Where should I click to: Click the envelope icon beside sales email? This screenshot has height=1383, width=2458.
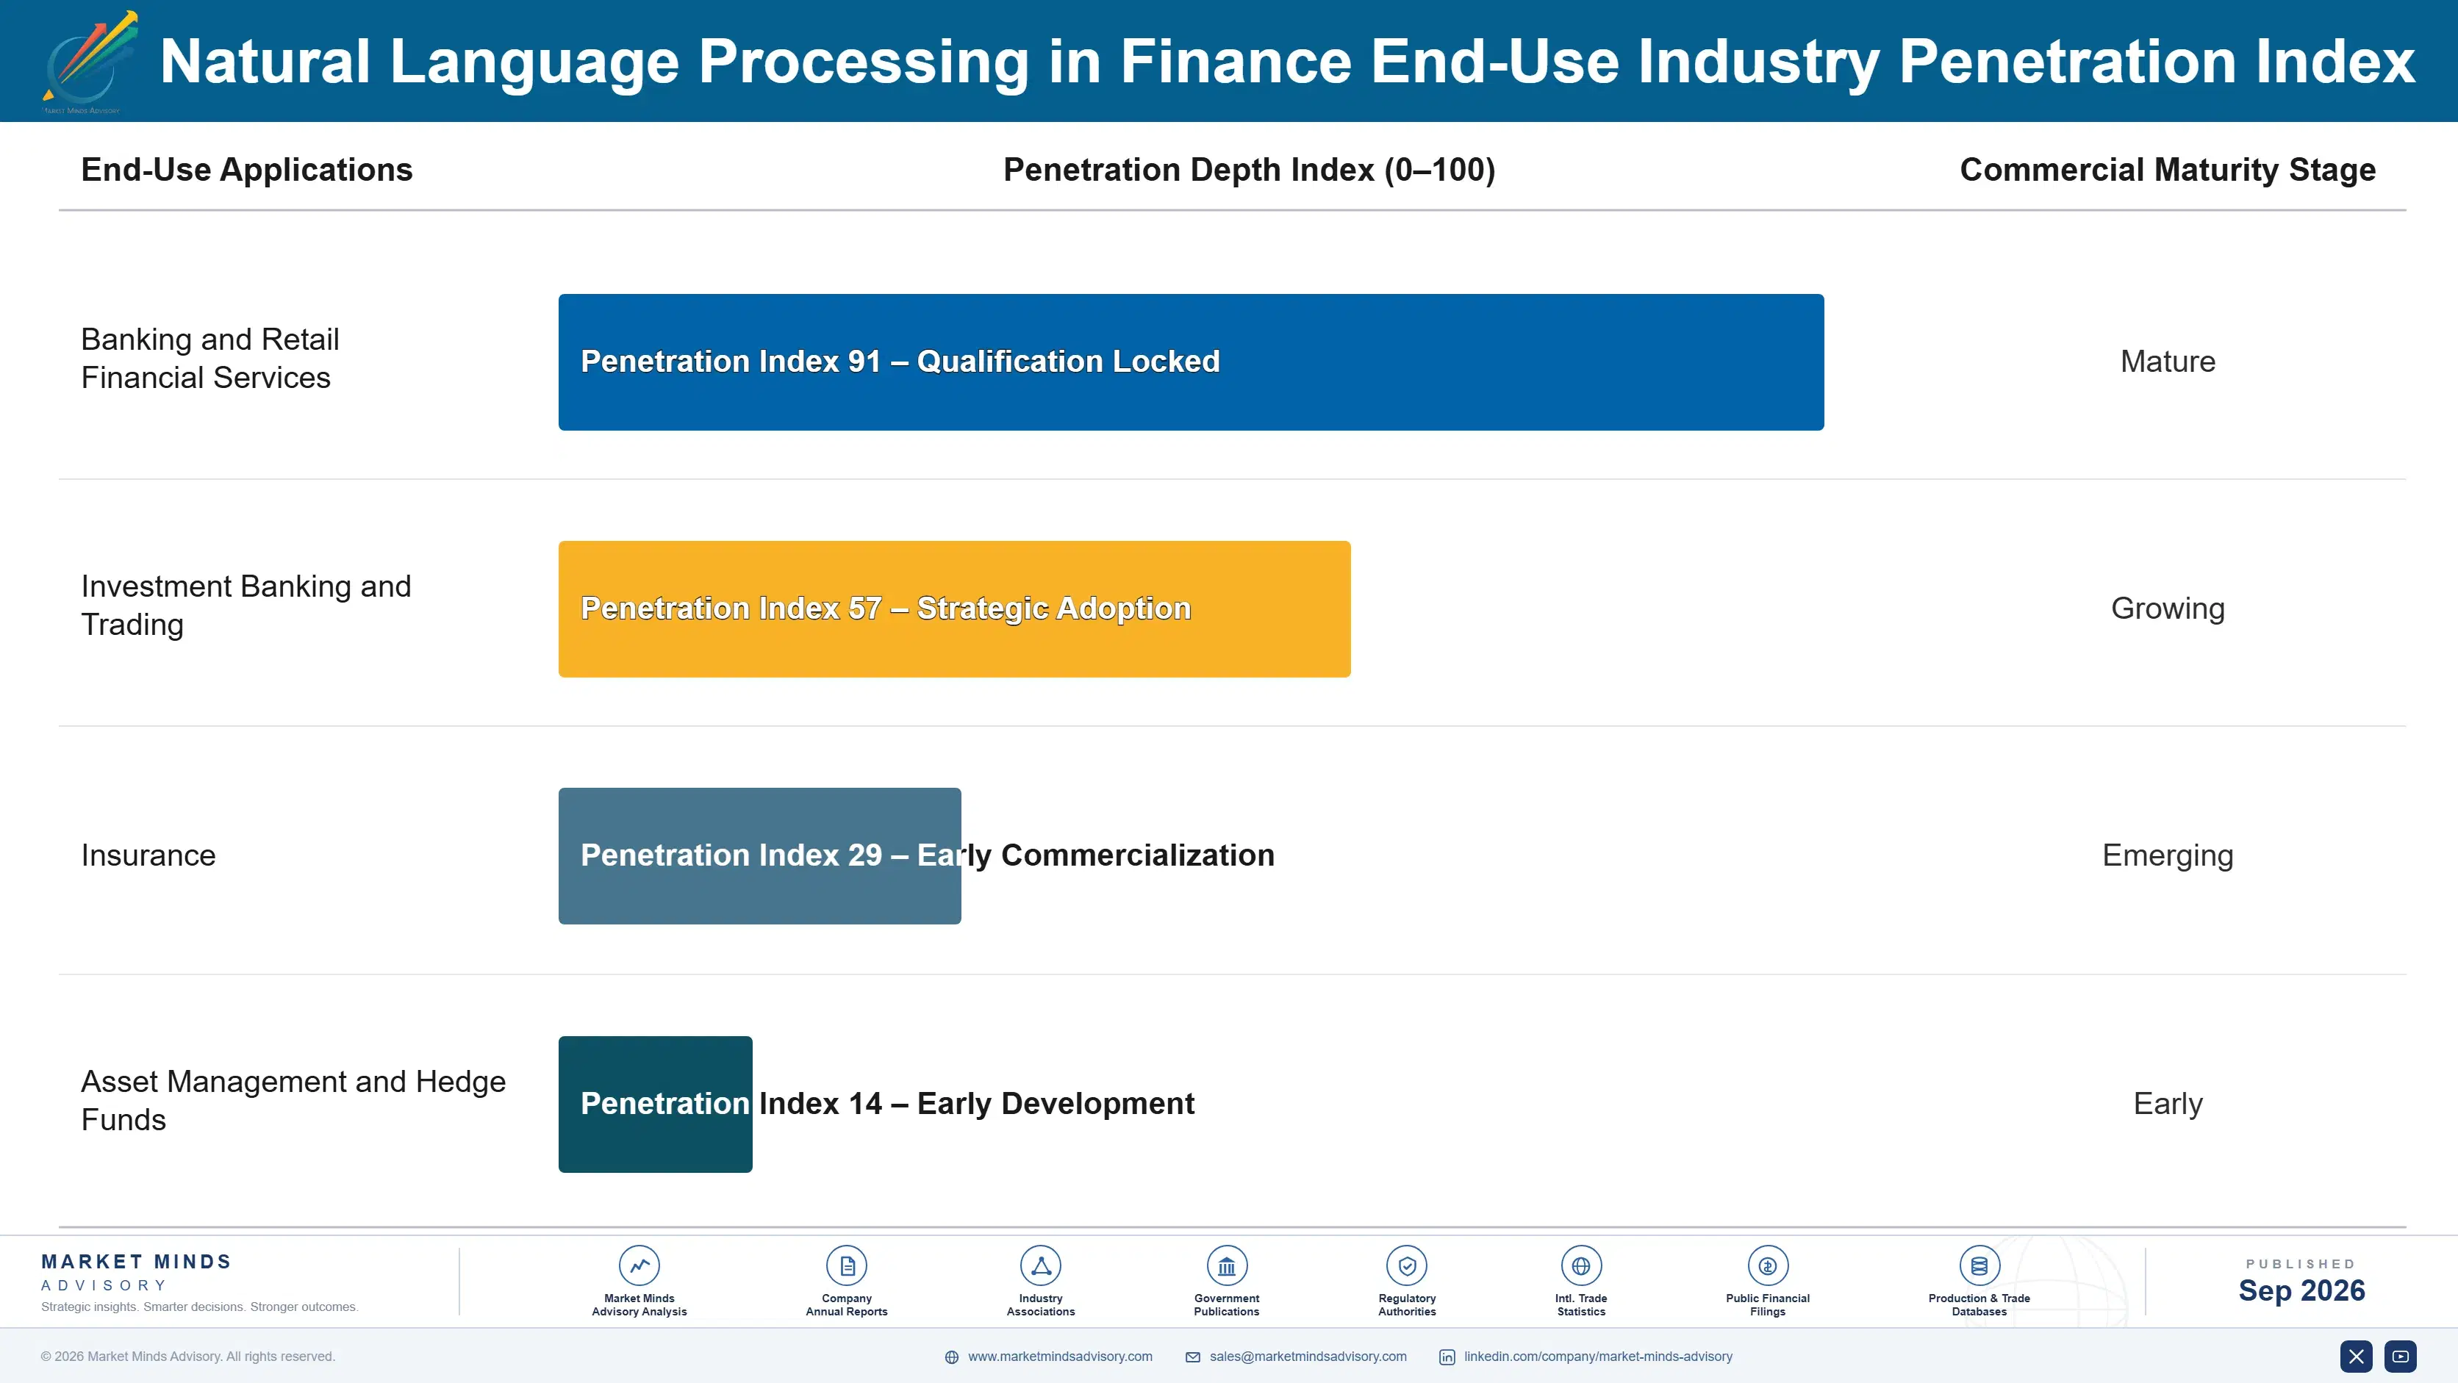pos(1193,1357)
